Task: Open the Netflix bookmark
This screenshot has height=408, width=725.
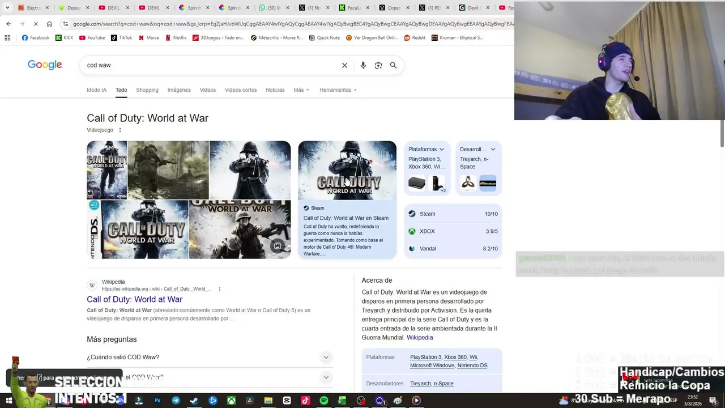Action: (x=176, y=38)
